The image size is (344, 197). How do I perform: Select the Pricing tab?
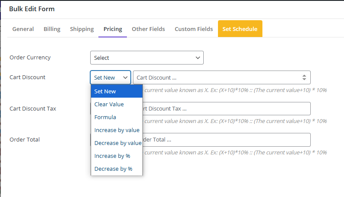pos(113,29)
